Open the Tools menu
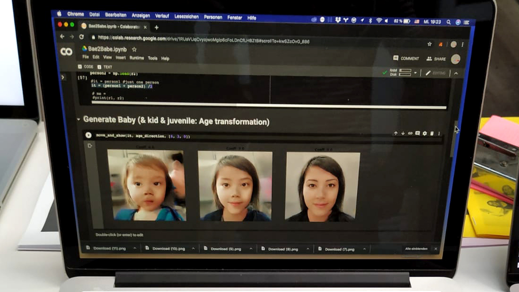Screen dimensions: 519x292 (x=152, y=59)
